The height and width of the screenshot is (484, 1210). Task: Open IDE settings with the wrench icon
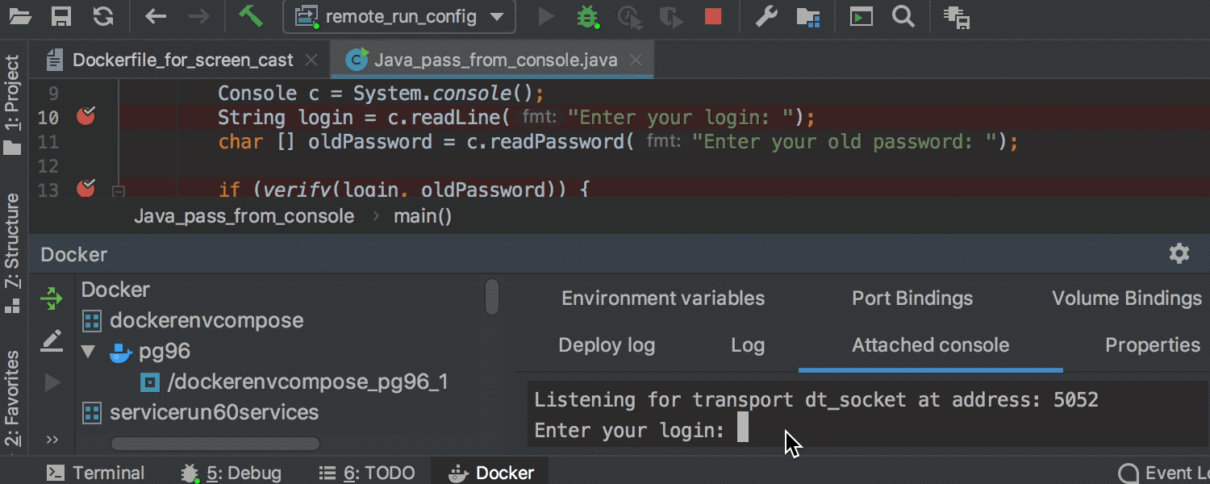coord(766,16)
